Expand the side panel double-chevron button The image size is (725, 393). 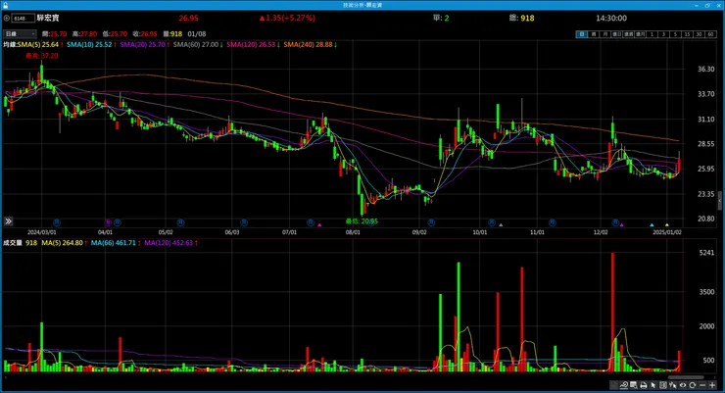click(8, 221)
